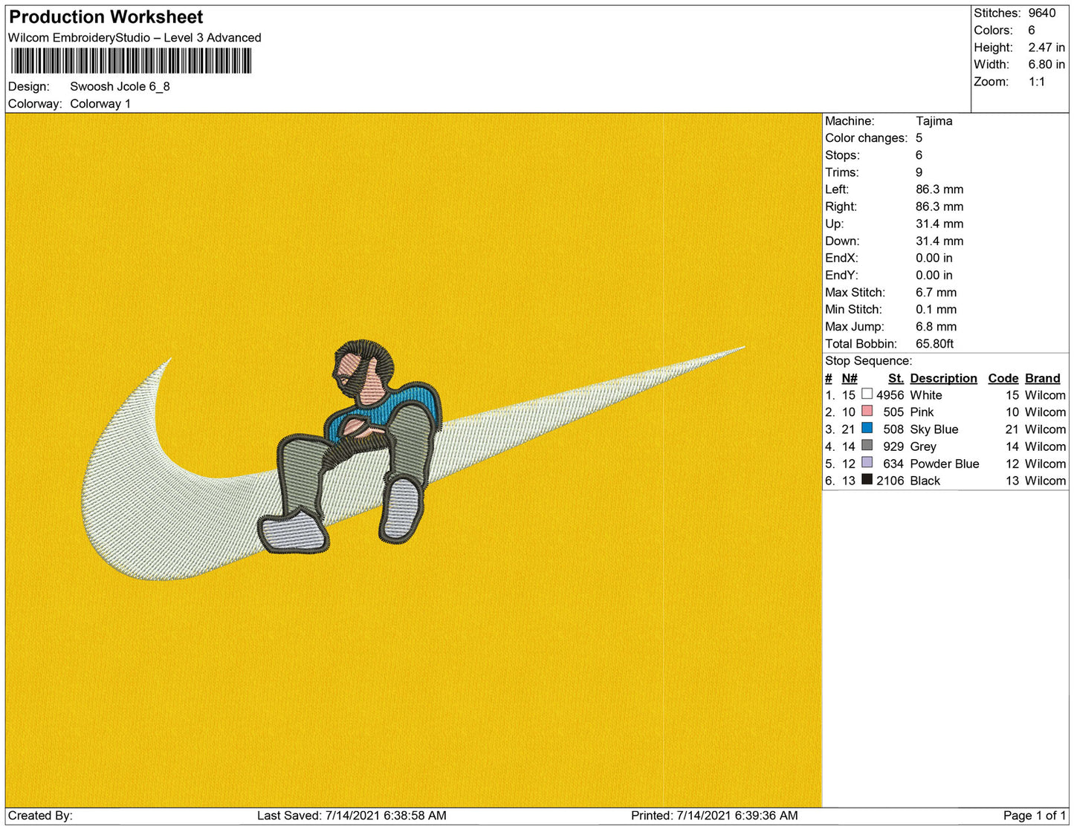Select the Zoom value "1:1"
The width and height of the screenshot is (1074, 826).
[1037, 82]
